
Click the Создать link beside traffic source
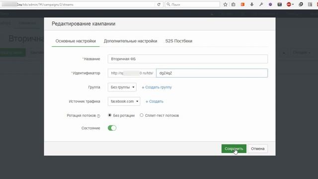[x=155, y=101]
